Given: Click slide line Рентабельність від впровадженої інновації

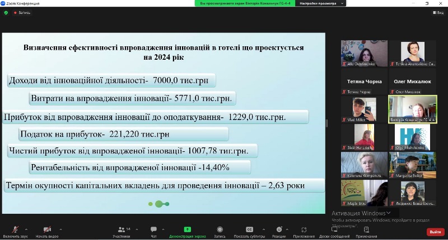Looking at the screenshot, I should 139,167.
